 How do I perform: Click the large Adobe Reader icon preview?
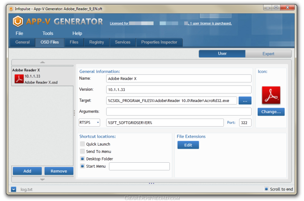(x=271, y=95)
